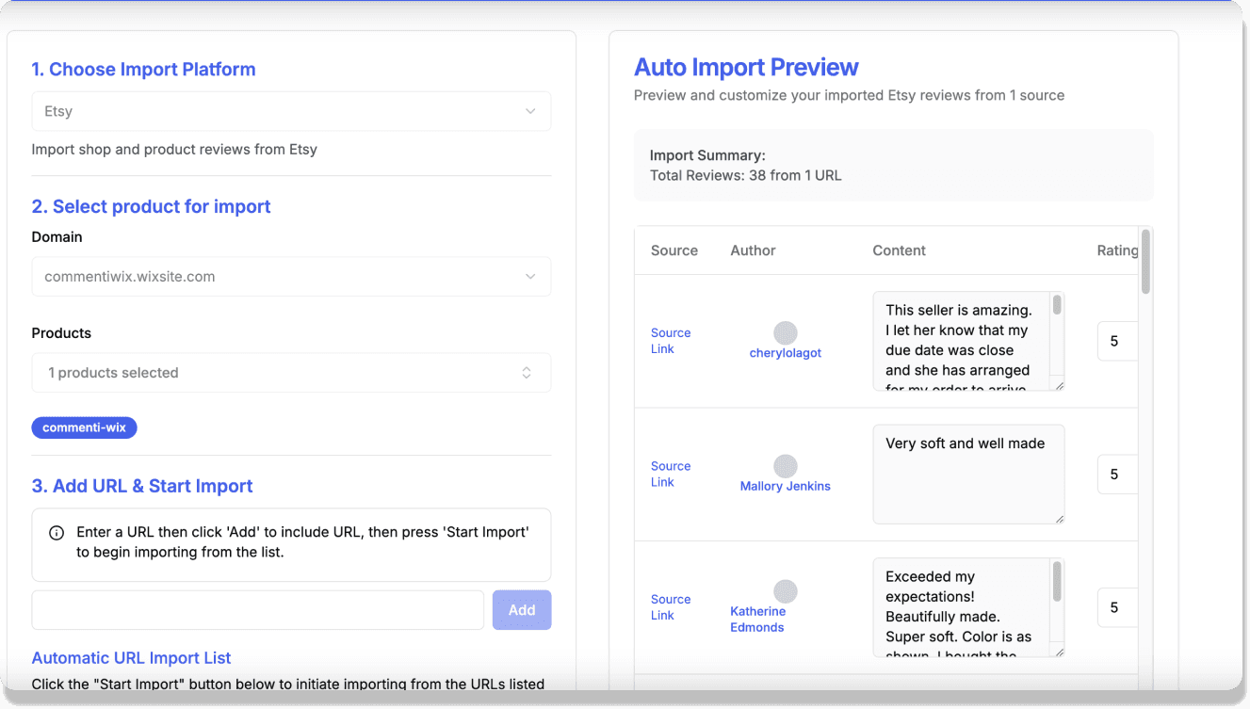Click the commenti-wix product tag
Screen dimensions: 1250x709
[x=84, y=427]
